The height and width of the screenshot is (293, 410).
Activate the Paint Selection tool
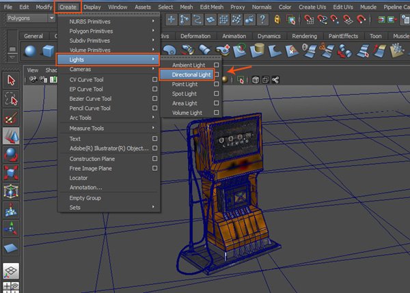coord(11,117)
